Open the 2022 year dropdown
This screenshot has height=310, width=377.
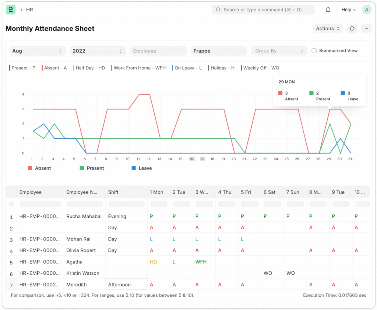coord(98,51)
